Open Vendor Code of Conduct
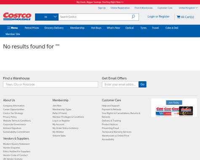Viewport: 200px width, 160px height. pyautogui.click(x=16, y=155)
